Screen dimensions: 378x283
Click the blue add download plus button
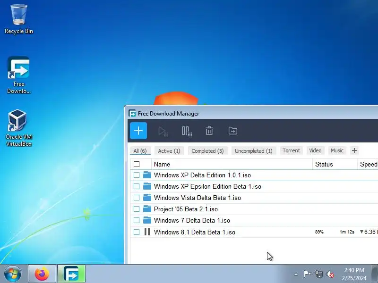tap(138, 131)
